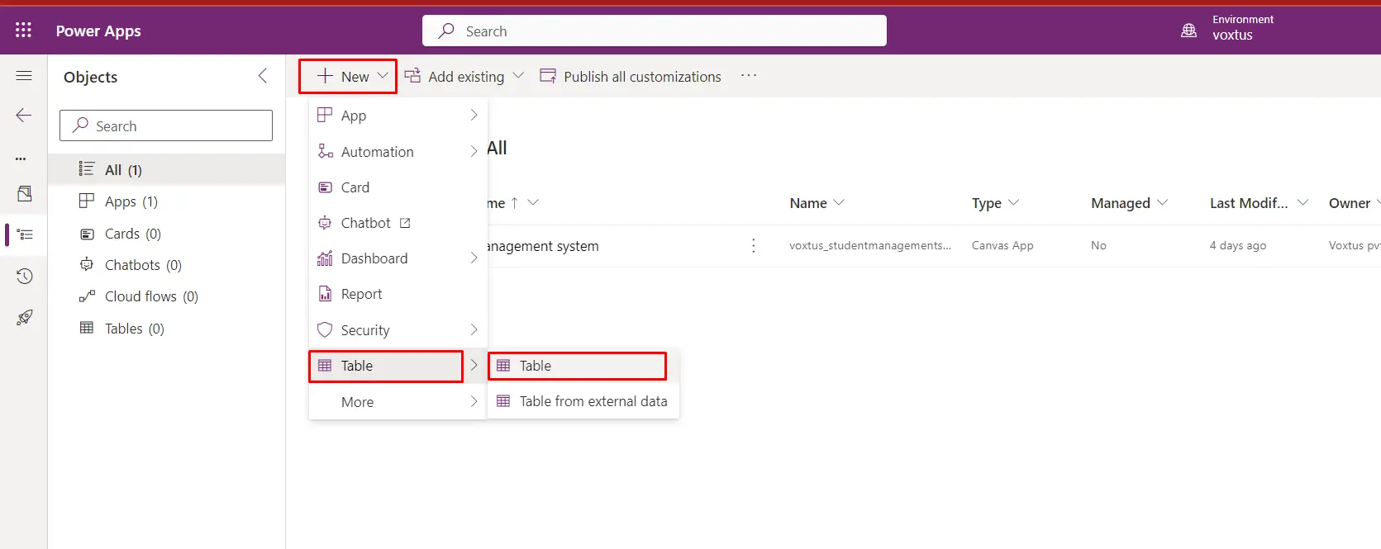The width and height of the screenshot is (1381, 549).
Task: Open the environment globe icon
Action: click(x=1188, y=31)
